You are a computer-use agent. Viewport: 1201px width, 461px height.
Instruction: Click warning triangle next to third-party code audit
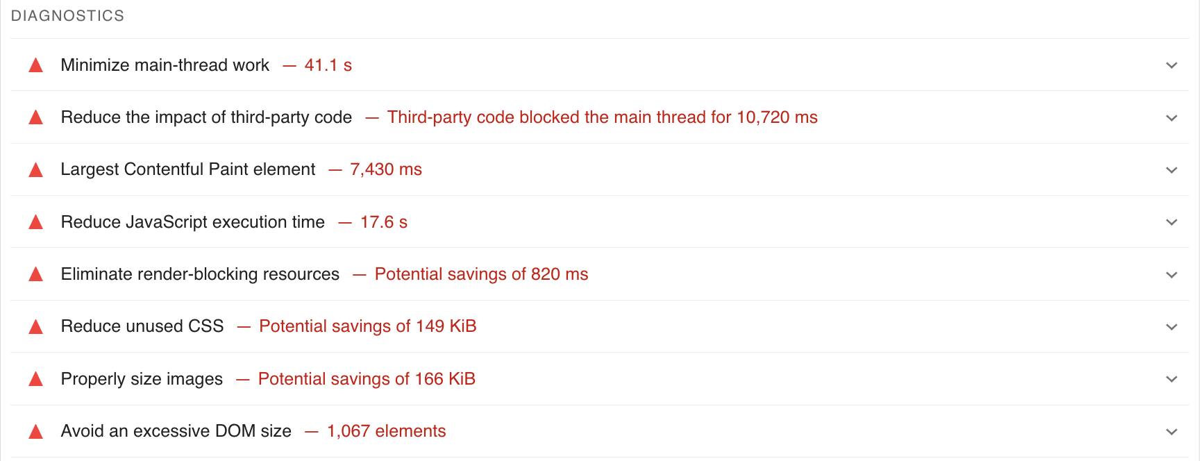(x=36, y=118)
